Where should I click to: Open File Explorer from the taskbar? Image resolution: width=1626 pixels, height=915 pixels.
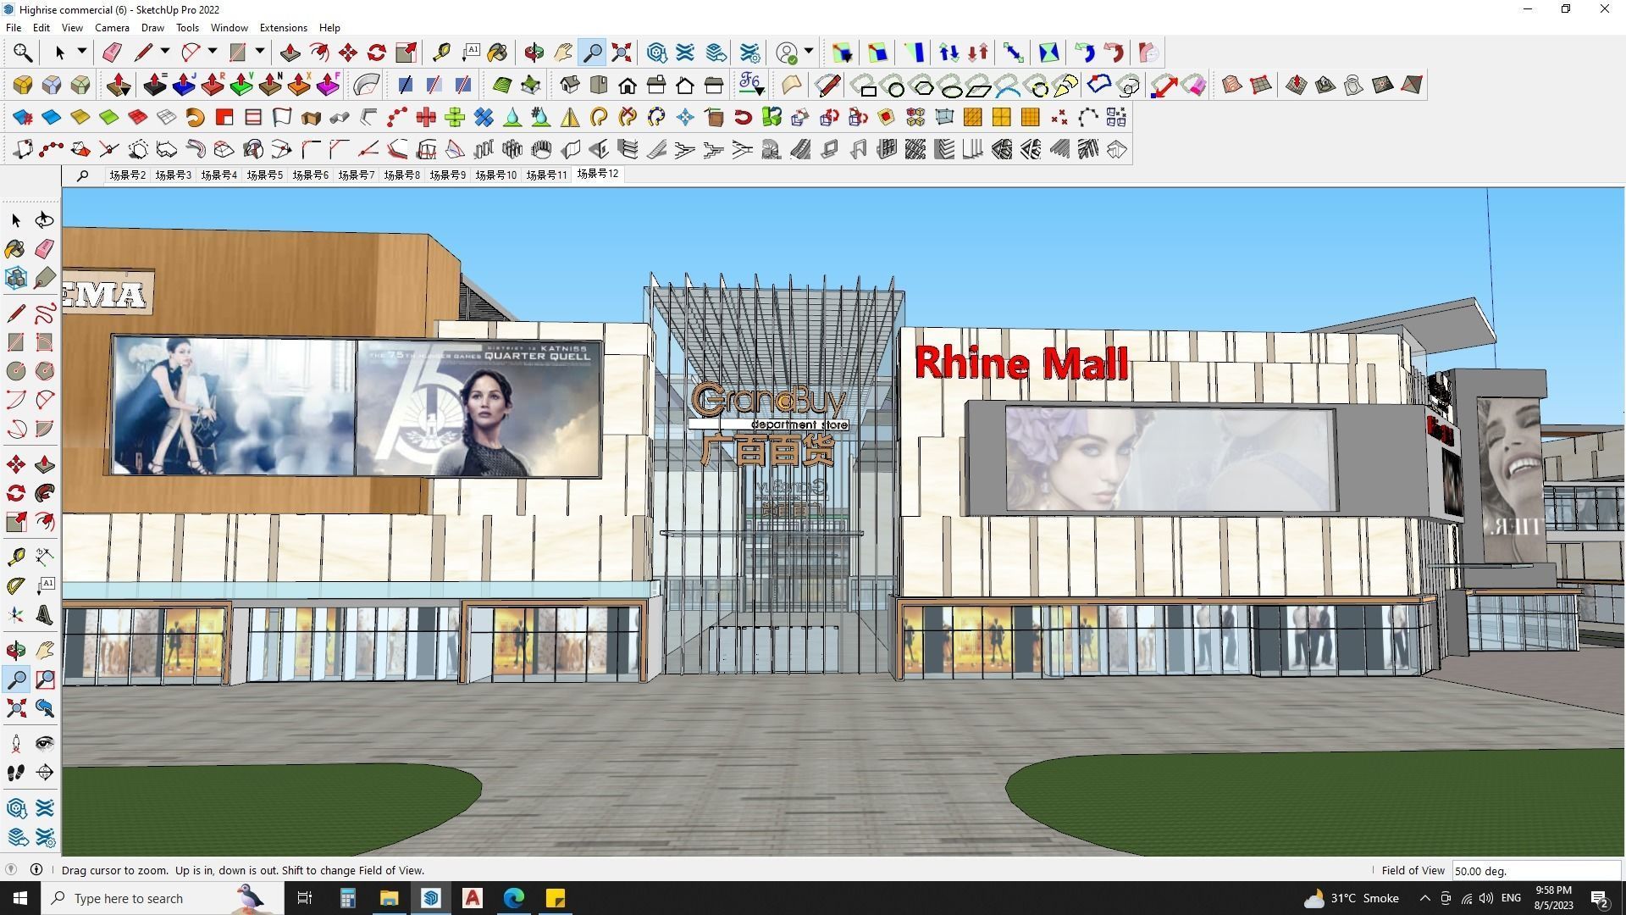coord(389,898)
